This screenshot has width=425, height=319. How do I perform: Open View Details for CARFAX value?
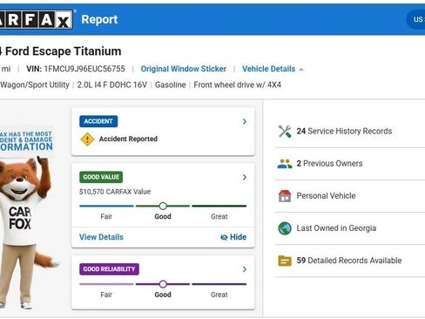click(x=101, y=237)
